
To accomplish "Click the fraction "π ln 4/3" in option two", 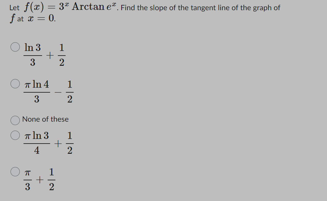I will click(37, 91).
